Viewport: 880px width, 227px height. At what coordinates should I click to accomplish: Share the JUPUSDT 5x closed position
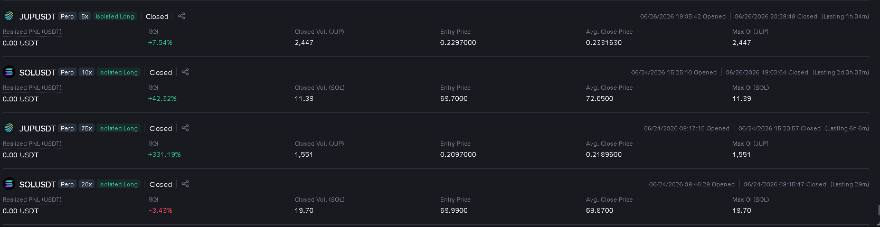pyautogui.click(x=182, y=16)
